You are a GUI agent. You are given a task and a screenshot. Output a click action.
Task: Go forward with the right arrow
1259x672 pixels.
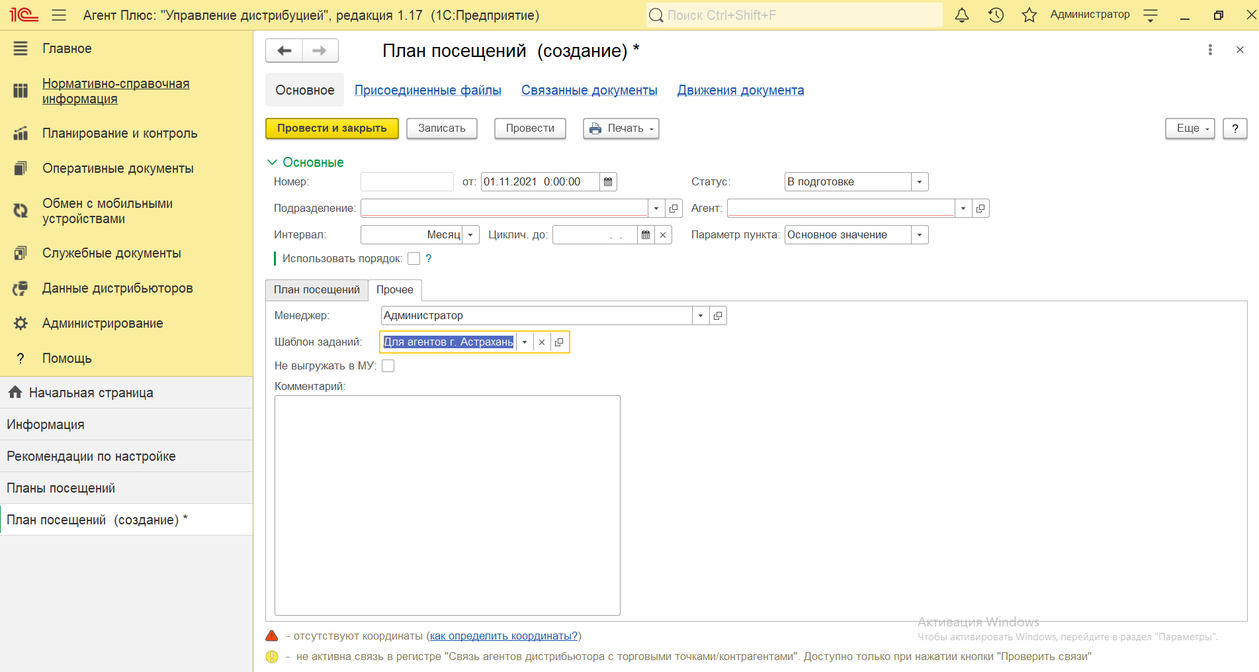[x=320, y=50]
